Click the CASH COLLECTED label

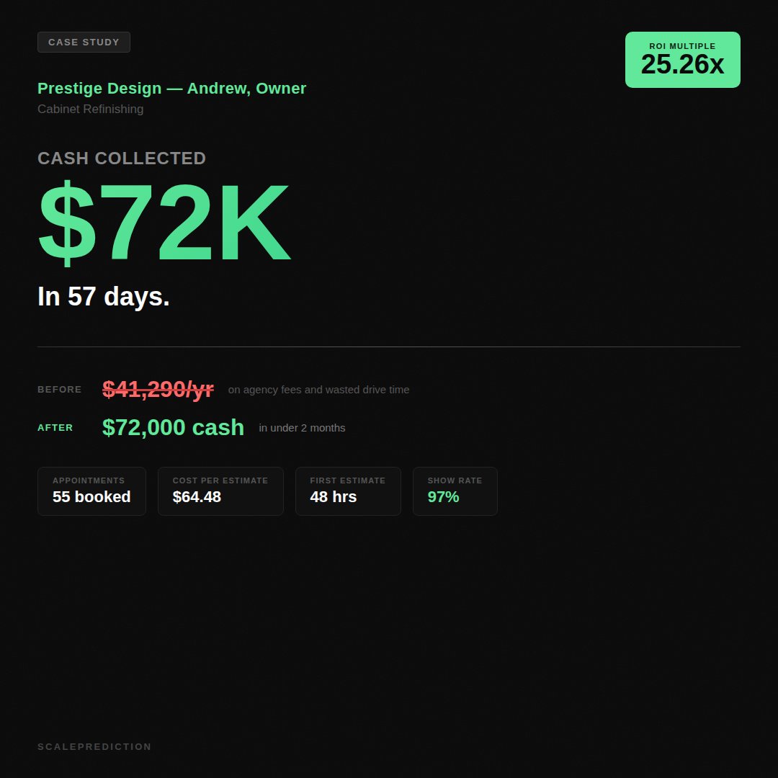[x=122, y=158]
